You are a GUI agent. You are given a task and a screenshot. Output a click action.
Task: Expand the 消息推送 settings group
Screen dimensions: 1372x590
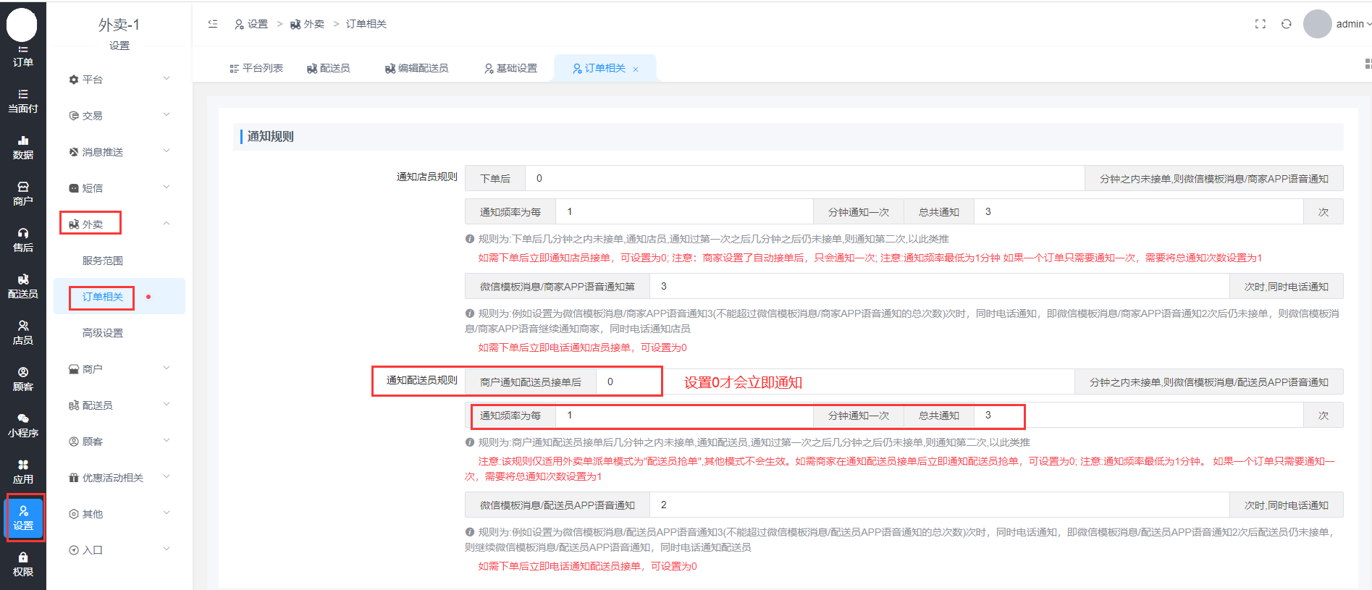click(119, 152)
